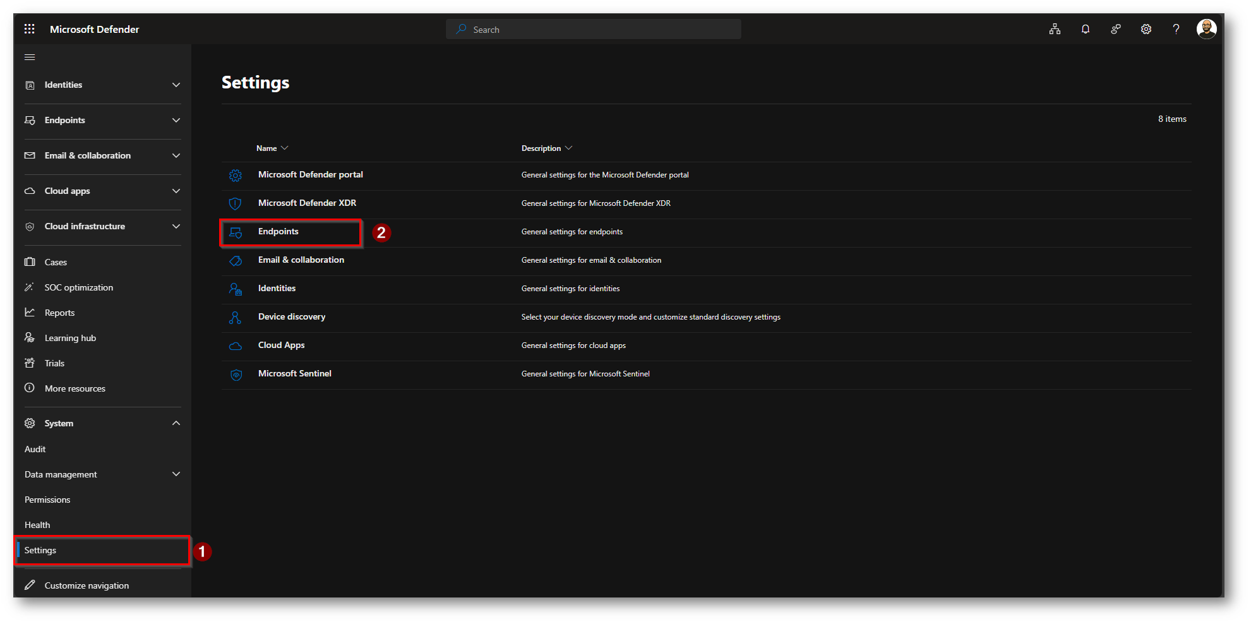Click the Reports chart icon
Image resolution: width=1251 pixels, height=624 pixels.
tap(30, 313)
